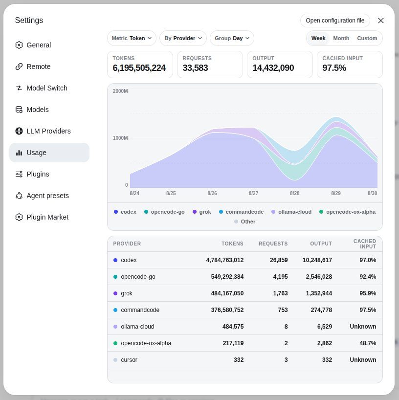Click the TOKENS column header in table
Viewport: 399px width, 400px height.
pyautogui.click(x=232, y=244)
